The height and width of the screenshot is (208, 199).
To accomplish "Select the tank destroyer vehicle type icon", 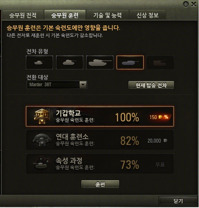I will tap(130, 63).
